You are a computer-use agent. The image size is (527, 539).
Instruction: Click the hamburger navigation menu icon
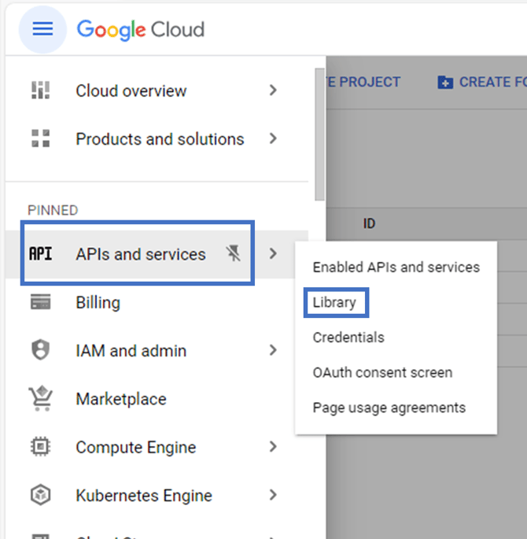tap(42, 30)
